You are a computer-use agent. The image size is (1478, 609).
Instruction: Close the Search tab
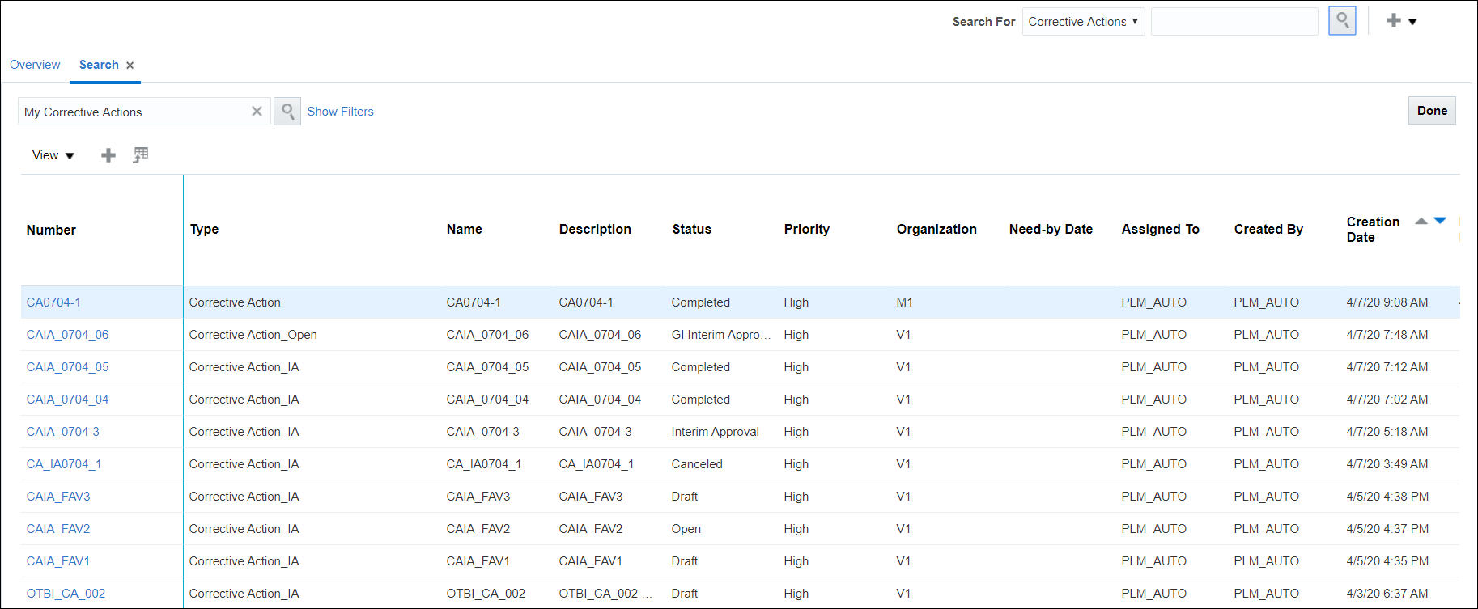pos(130,66)
